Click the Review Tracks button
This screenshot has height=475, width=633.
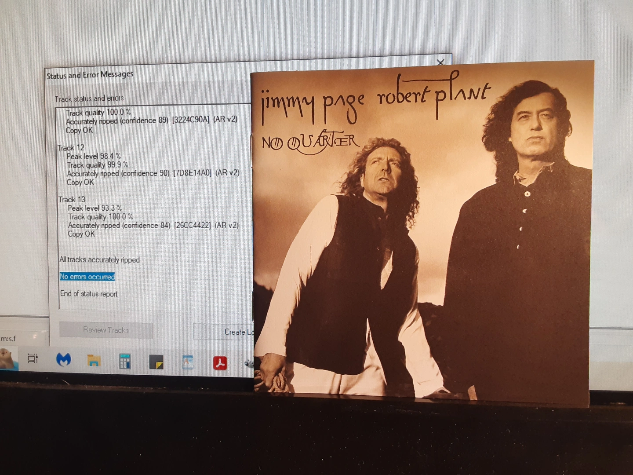pos(106,330)
